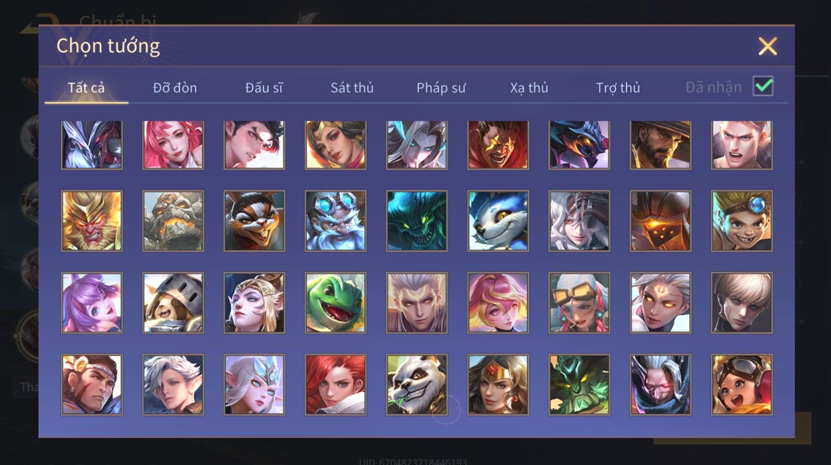Select the rock golem hero portrait
Screen dimensions: 831x465
point(173,221)
